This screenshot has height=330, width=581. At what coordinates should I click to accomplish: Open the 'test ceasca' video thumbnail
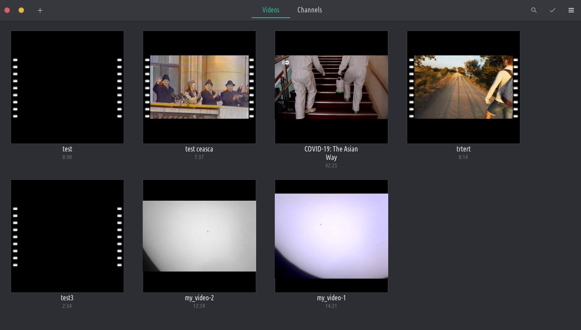pyautogui.click(x=199, y=87)
